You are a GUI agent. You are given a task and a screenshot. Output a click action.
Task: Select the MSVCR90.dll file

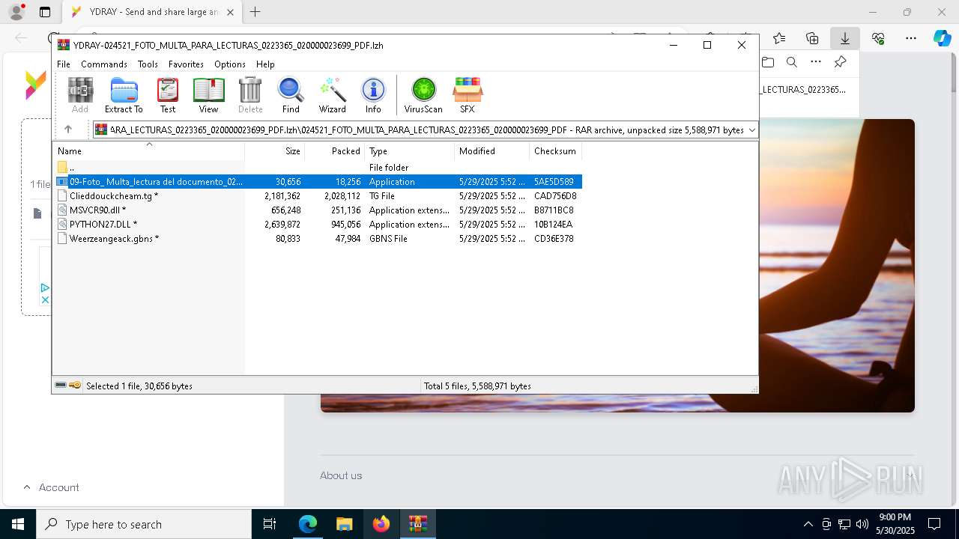(317, 210)
